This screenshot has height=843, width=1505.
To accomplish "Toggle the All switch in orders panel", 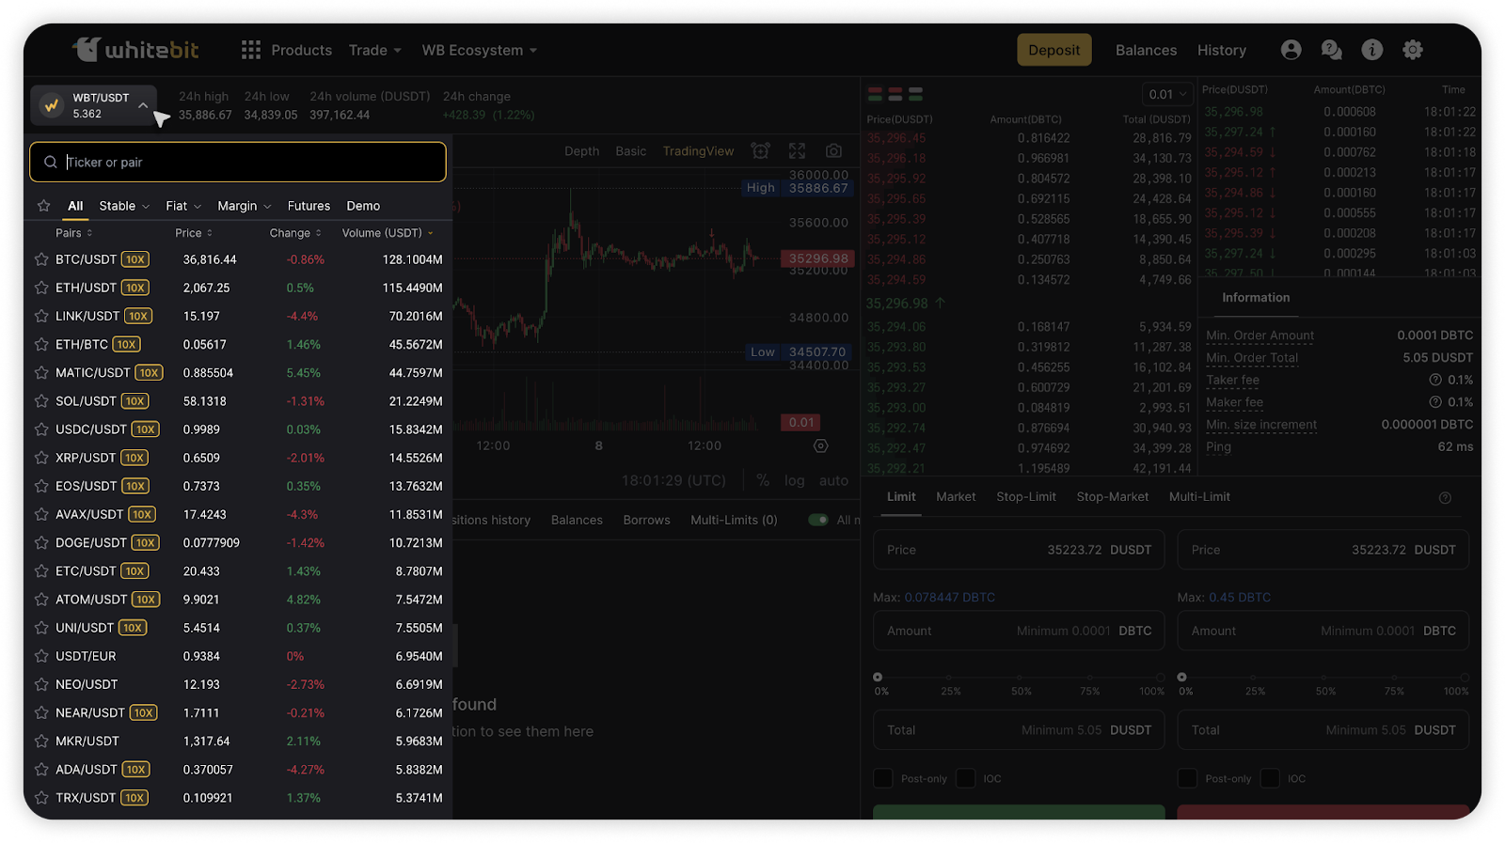I will click(x=818, y=520).
